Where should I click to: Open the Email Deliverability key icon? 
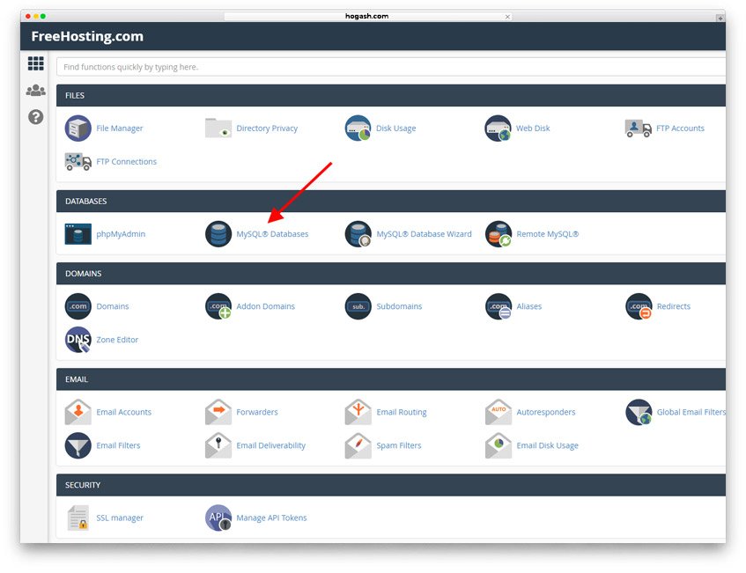click(x=218, y=445)
